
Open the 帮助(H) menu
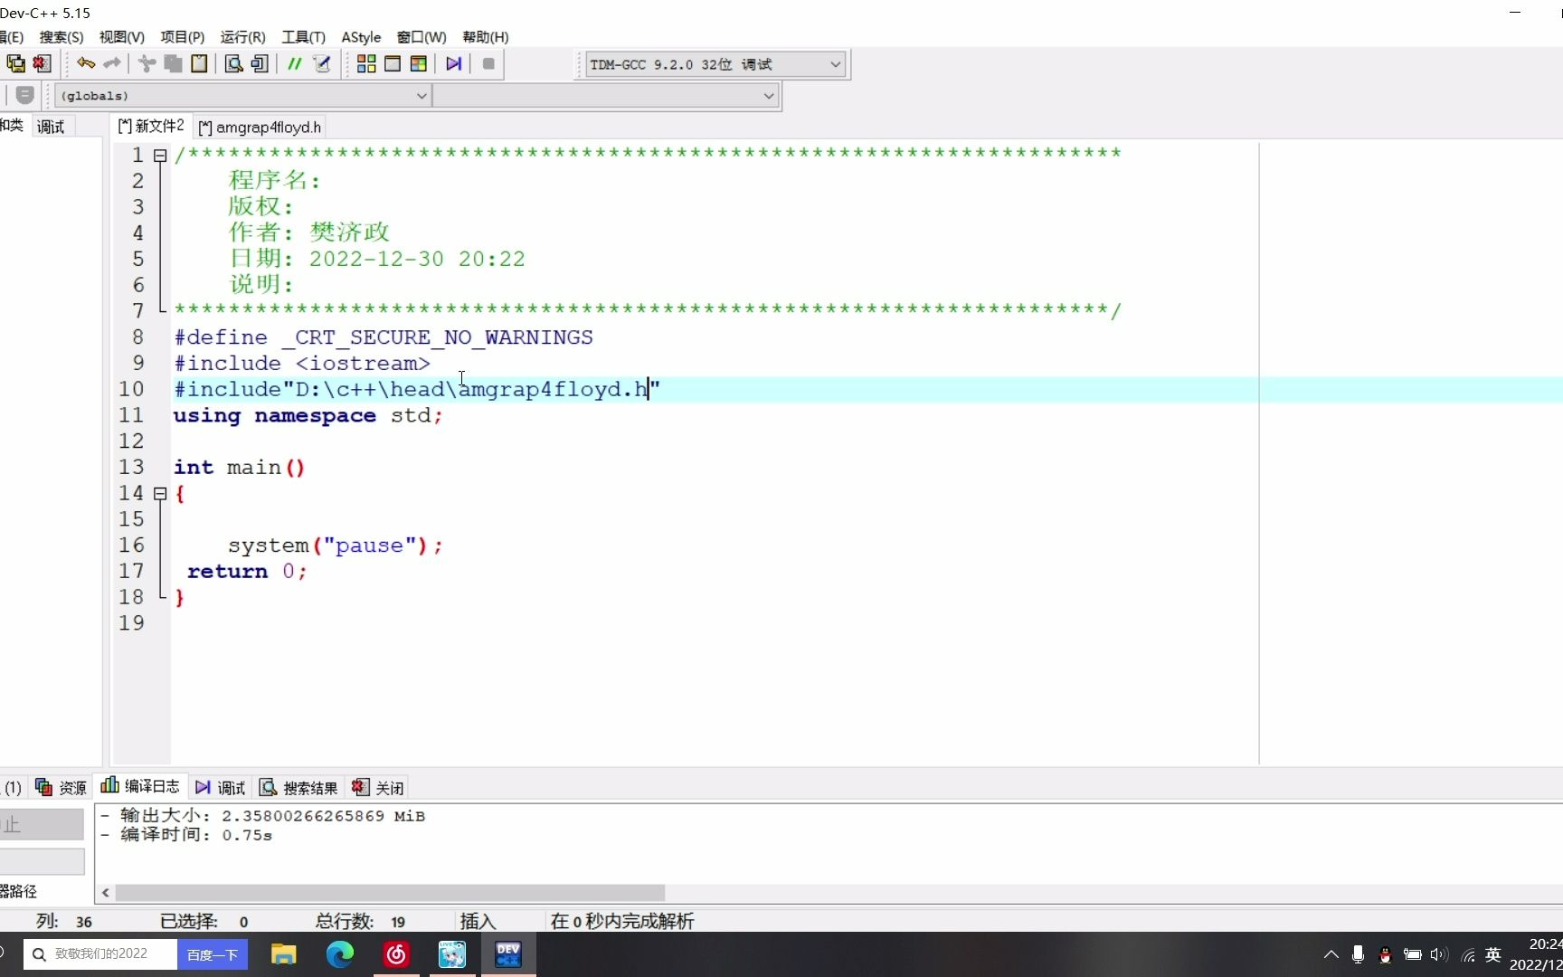[x=486, y=37]
